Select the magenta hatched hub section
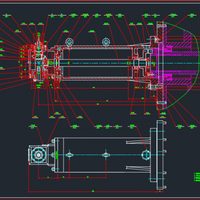This screenshot has height=200, width=200. tap(175, 63)
